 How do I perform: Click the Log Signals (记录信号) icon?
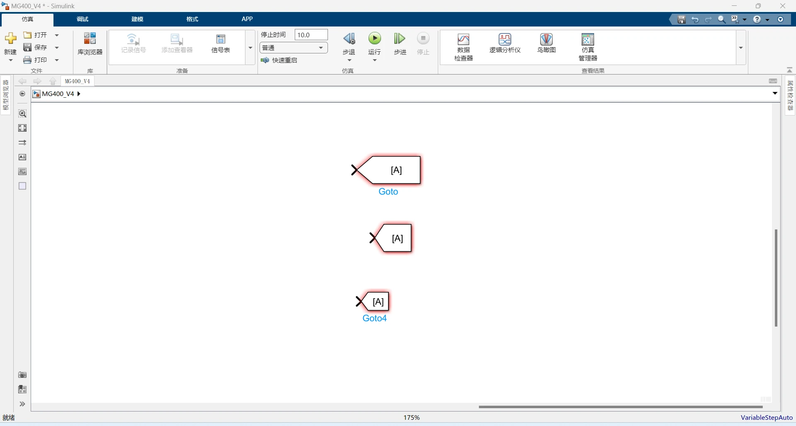click(x=133, y=43)
